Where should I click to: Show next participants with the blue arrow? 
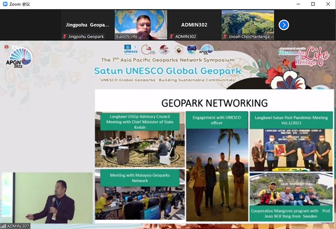284,25
